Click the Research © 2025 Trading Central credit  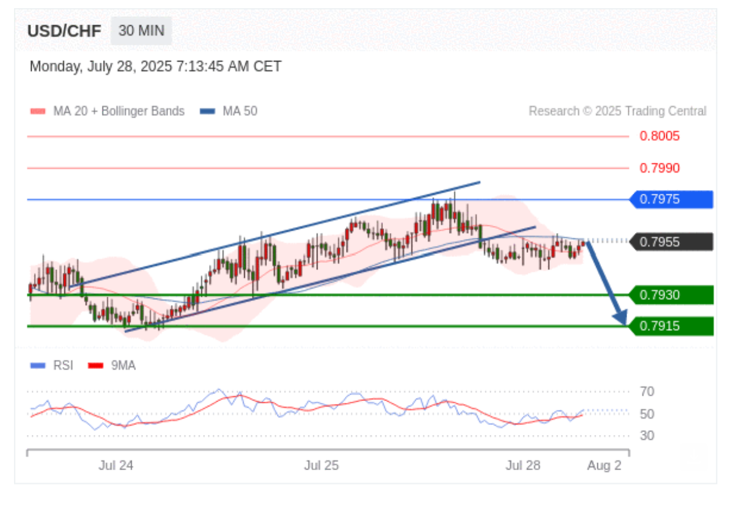tap(618, 111)
